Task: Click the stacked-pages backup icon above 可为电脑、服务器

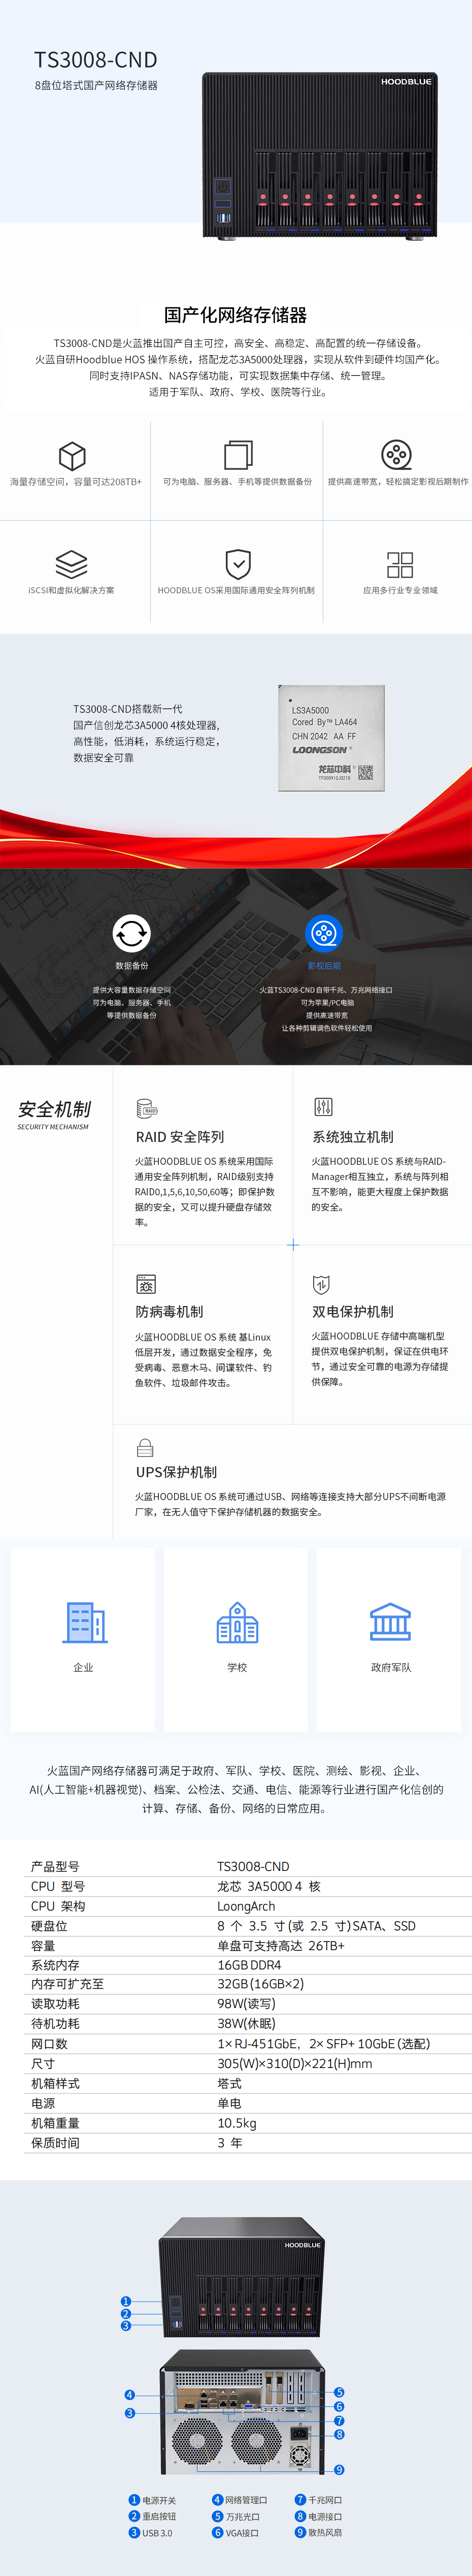Action: point(238,455)
